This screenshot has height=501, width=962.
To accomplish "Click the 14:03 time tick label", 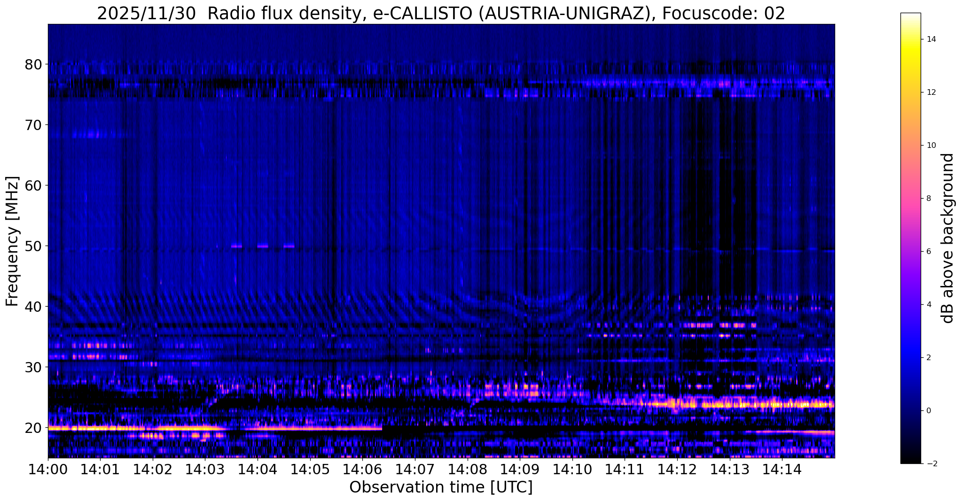I will pyautogui.click(x=205, y=469).
